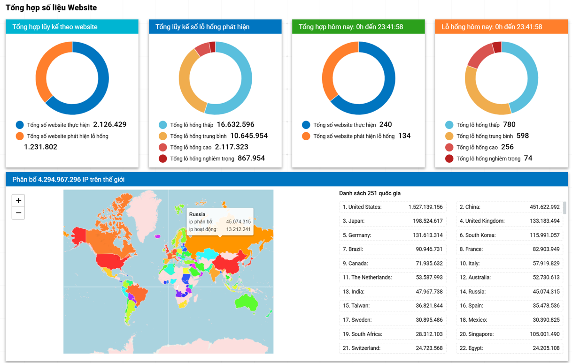This screenshot has width=572, height=363.
Task: Toggle 'Tổng lỗ hổng nghiêm trọng' 867.954 legend
Action: 163,159
